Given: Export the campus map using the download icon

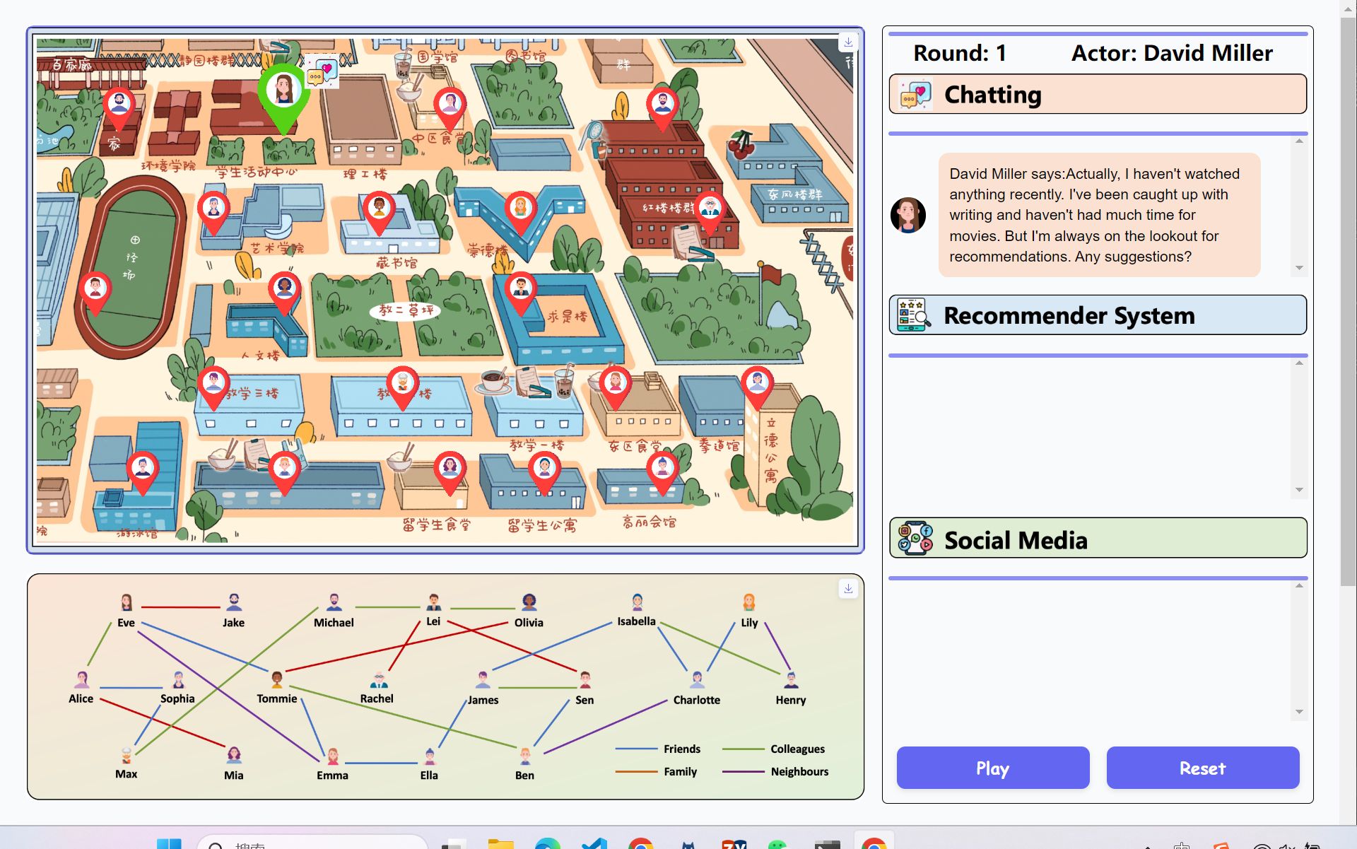Looking at the screenshot, I should tap(848, 42).
